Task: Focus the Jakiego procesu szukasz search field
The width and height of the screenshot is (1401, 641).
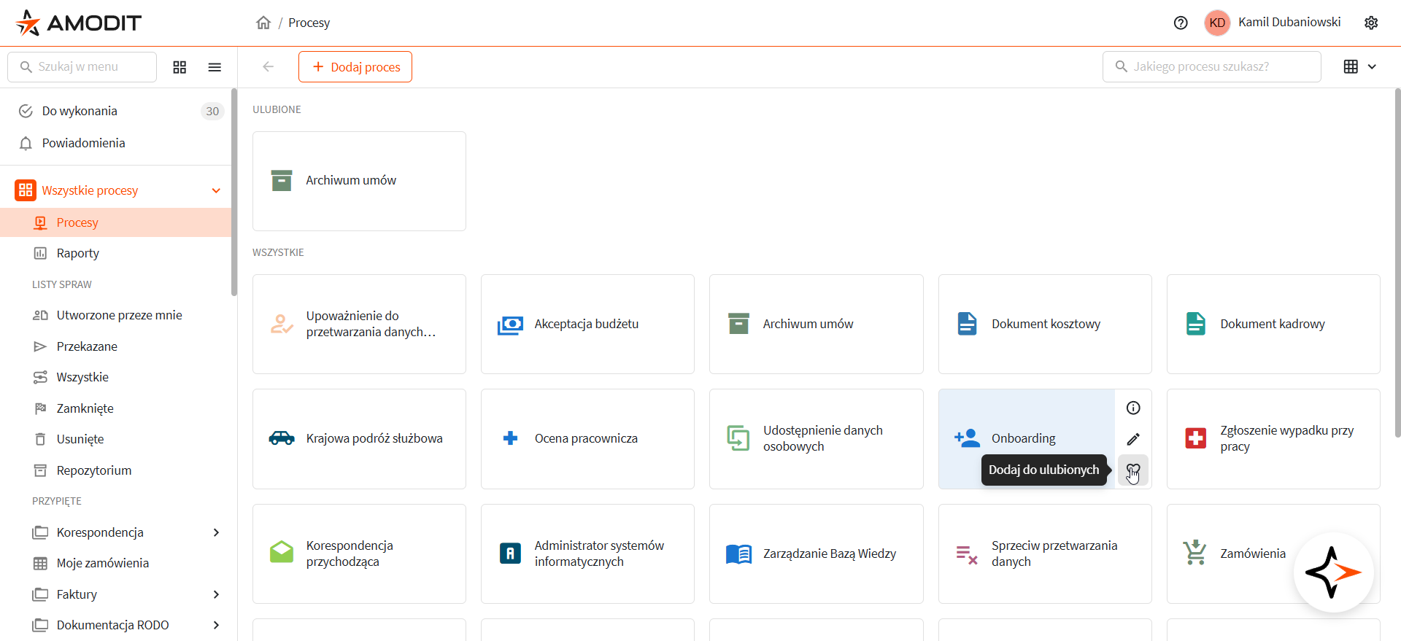Action: [x=1211, y=67]
